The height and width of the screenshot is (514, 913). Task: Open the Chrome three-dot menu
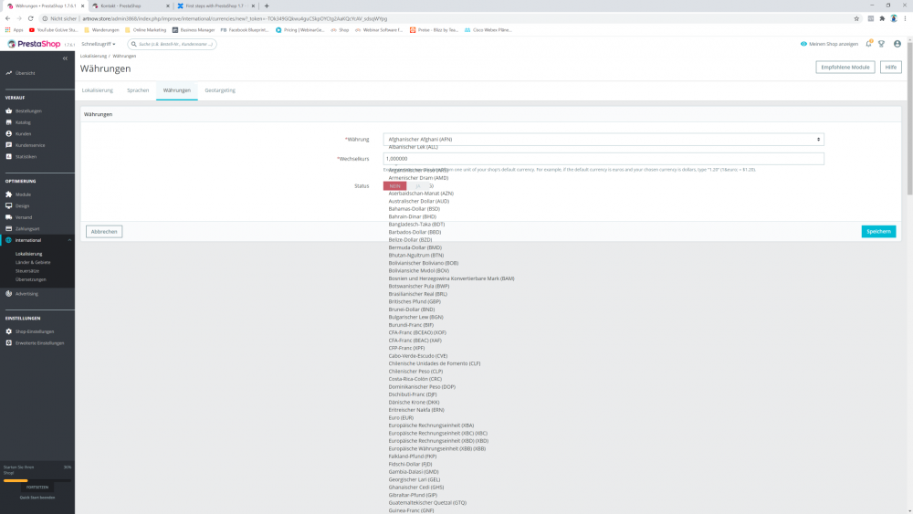click(906, 18)
